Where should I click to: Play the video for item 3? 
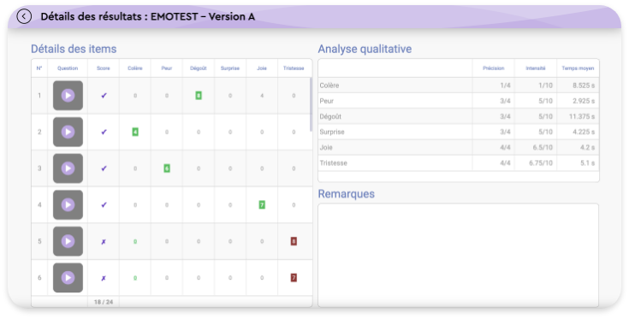tap(68, 168)
